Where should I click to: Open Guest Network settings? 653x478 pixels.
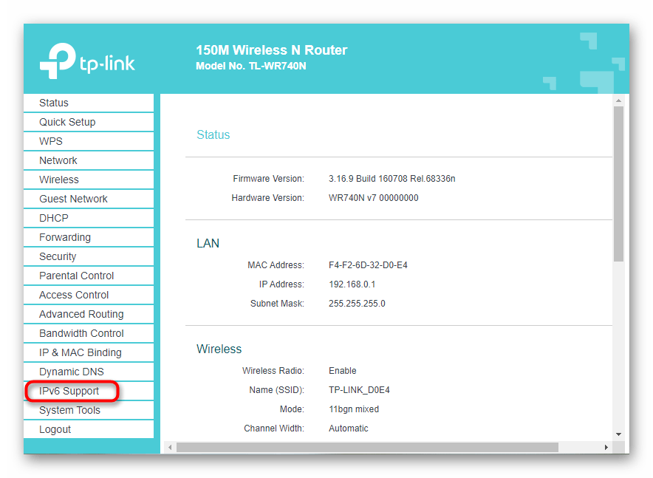[x=73, y=199]
